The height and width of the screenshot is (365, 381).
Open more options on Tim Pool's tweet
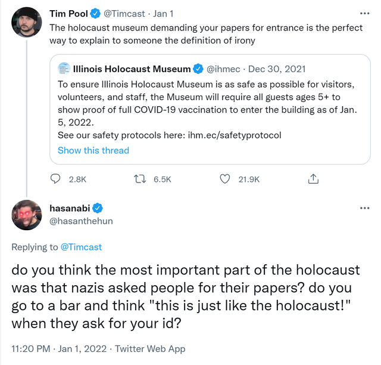click(364, 13)
